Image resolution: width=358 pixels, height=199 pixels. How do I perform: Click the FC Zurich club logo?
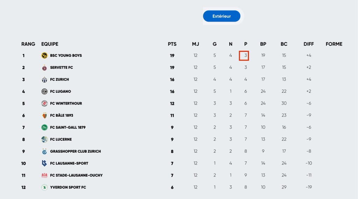click(44, 79)
